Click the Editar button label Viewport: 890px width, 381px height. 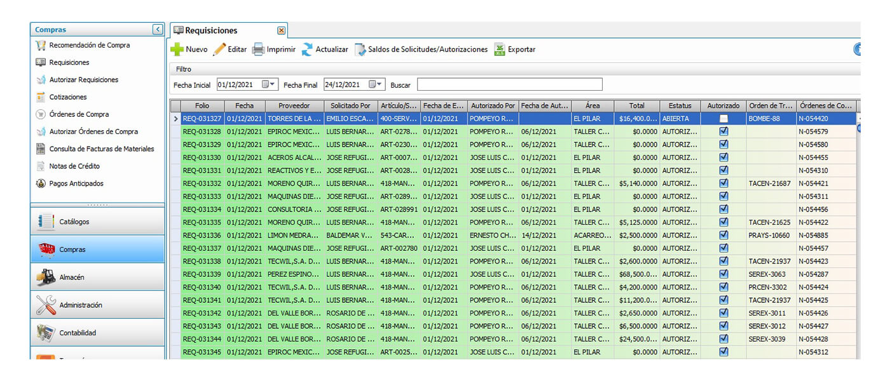point(237,50)
